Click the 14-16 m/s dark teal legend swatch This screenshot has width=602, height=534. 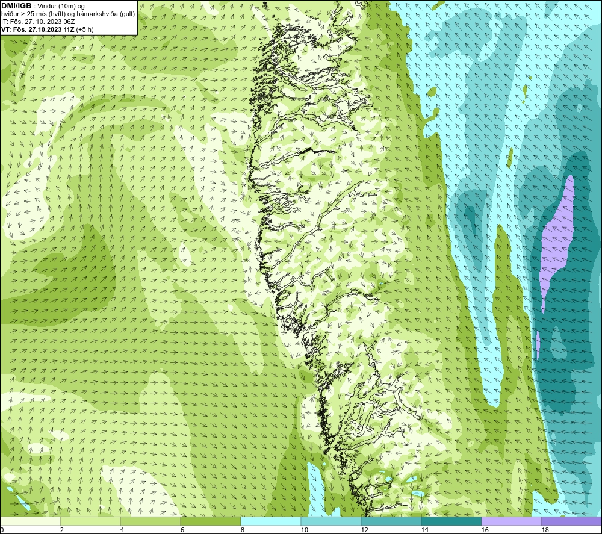click(451, 521)
